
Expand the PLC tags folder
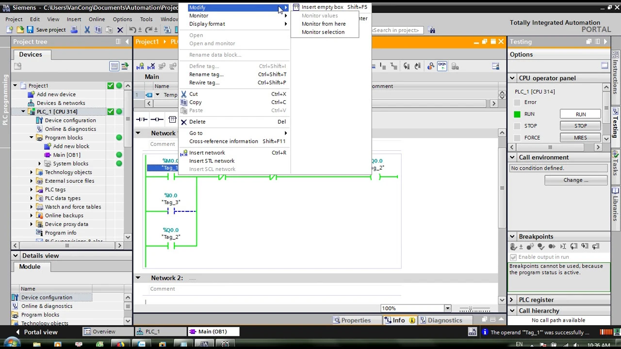[32, 190]
